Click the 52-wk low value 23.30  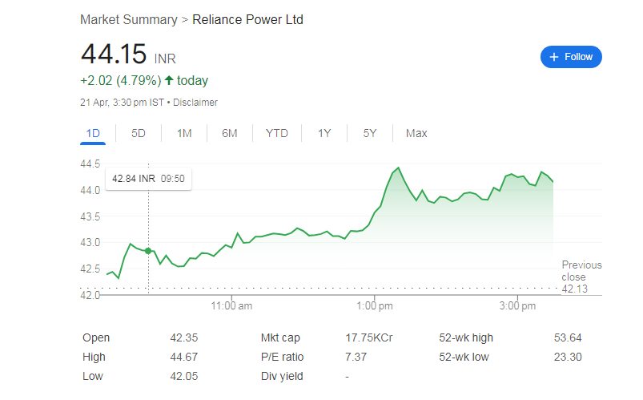click(x=568, y=357)
